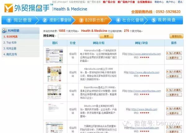Viewport: 186px width, 133px height.
Task: Go to 用户中心
Action: (170, 2)
